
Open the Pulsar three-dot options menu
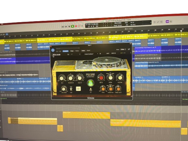click(131, 53)
